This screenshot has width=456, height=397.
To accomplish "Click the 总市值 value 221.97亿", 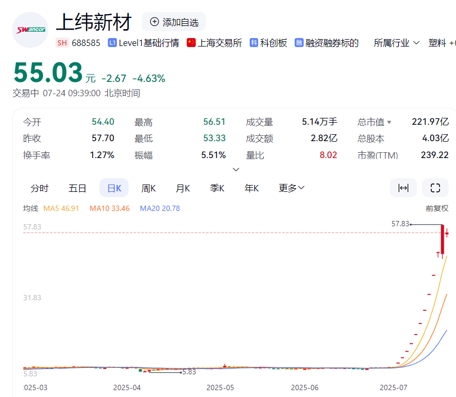I will 431,122.
